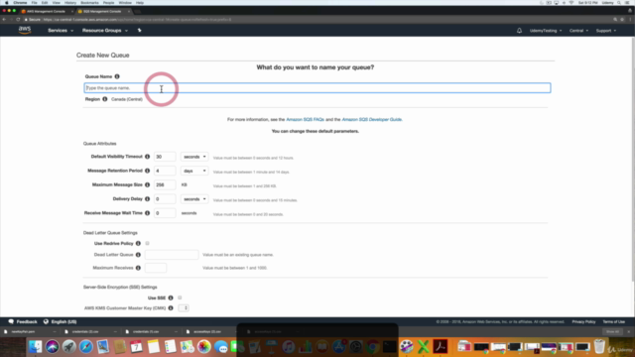
Task: Open the Terms of Use link
Action: [x=613, y=321]
